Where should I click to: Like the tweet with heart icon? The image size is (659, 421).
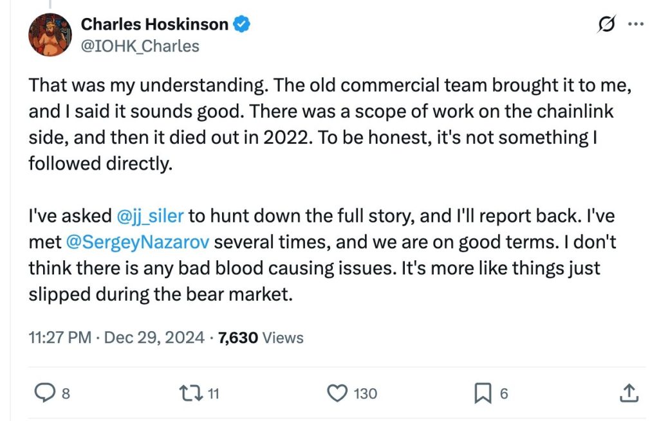click(337, 393)
